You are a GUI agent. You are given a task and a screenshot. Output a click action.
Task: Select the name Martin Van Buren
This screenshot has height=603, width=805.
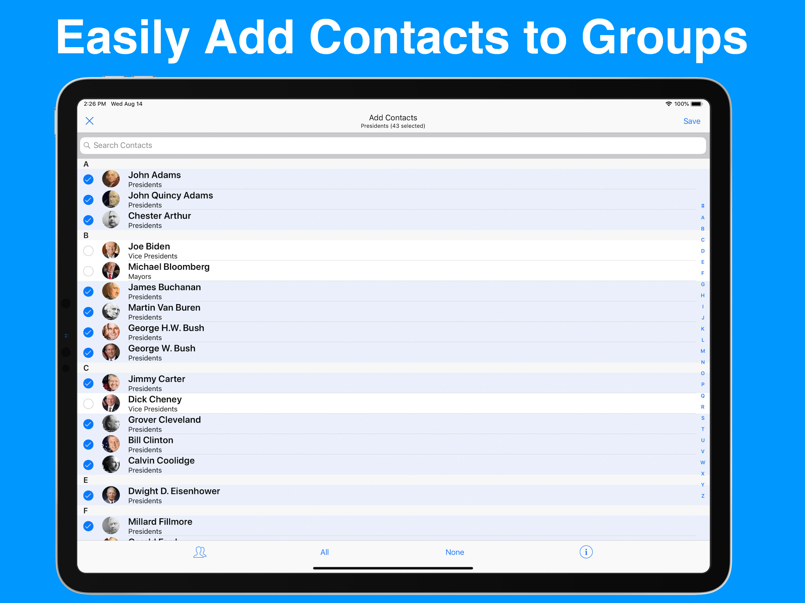[164, 308]
